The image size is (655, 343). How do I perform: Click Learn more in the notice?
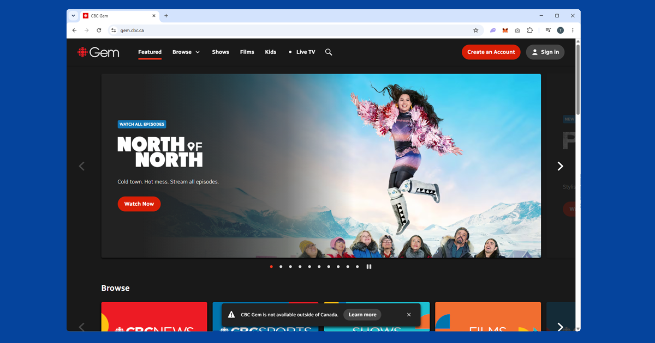[362, 315]
